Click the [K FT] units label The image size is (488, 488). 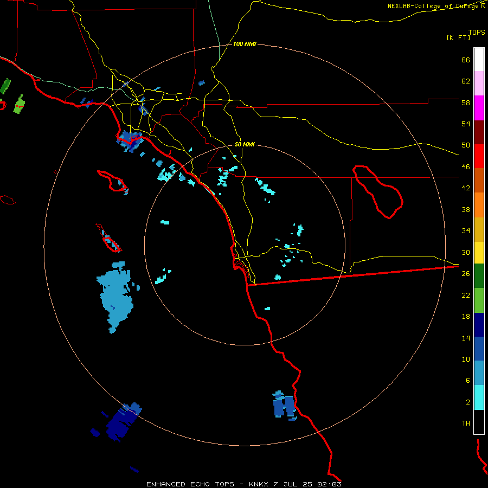[x=458, y=38]
